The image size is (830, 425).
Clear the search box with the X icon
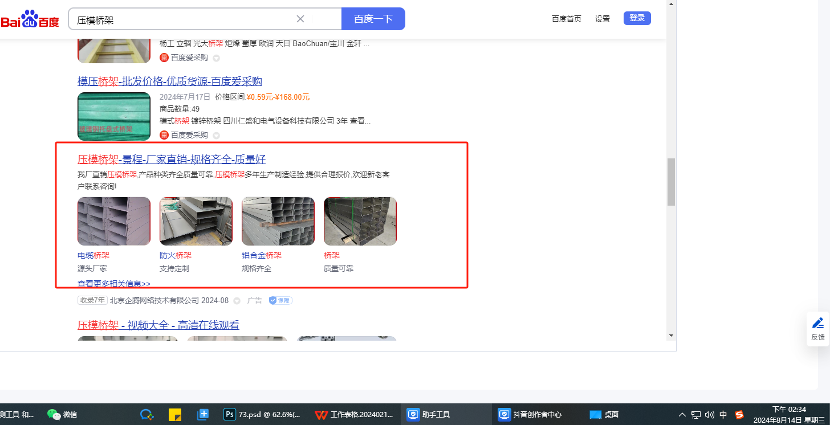click(300, 19)
